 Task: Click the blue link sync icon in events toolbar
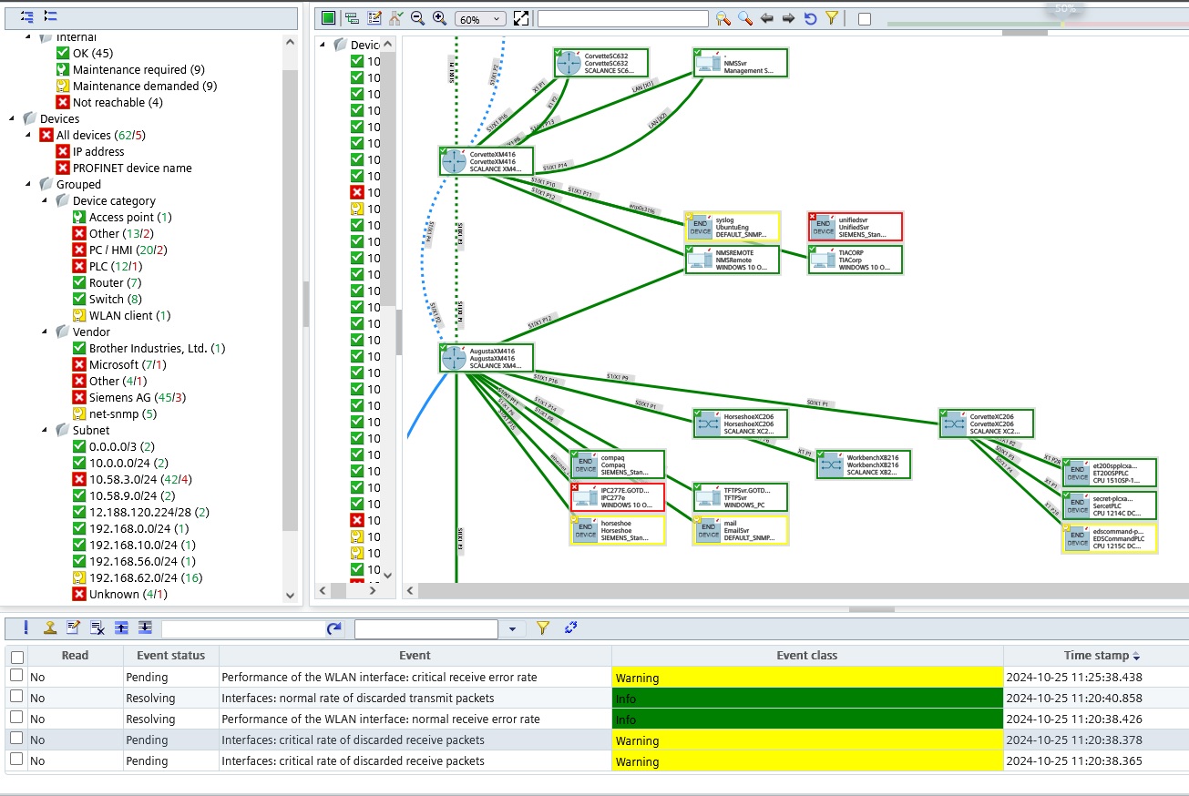tap(571, 628)
